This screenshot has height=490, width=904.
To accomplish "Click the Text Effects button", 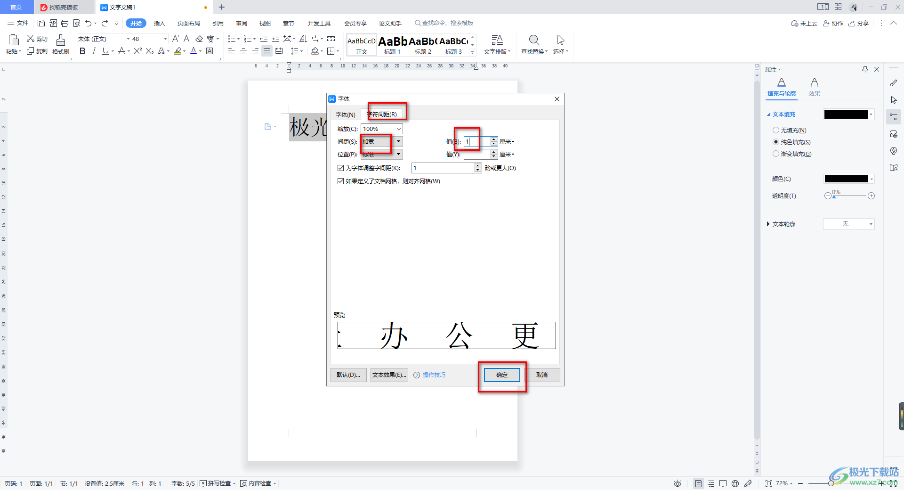I will (x=389, y=375).
